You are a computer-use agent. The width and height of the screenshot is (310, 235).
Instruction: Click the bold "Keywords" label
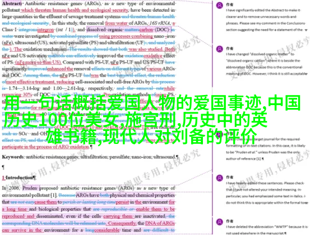click(13, 157)
